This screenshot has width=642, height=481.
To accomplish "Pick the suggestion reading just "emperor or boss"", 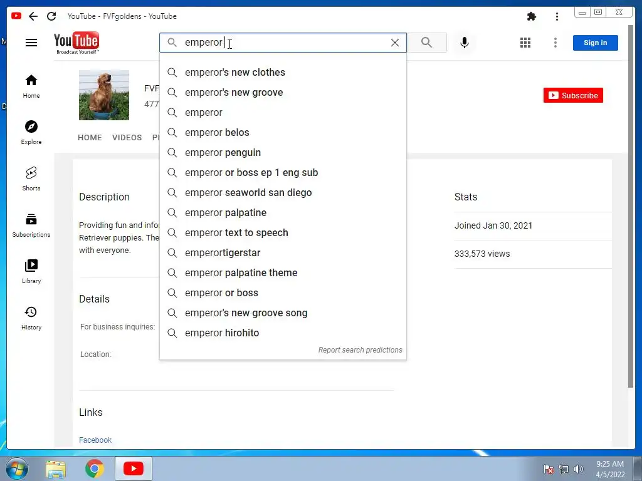I will (x=283, y=293).
